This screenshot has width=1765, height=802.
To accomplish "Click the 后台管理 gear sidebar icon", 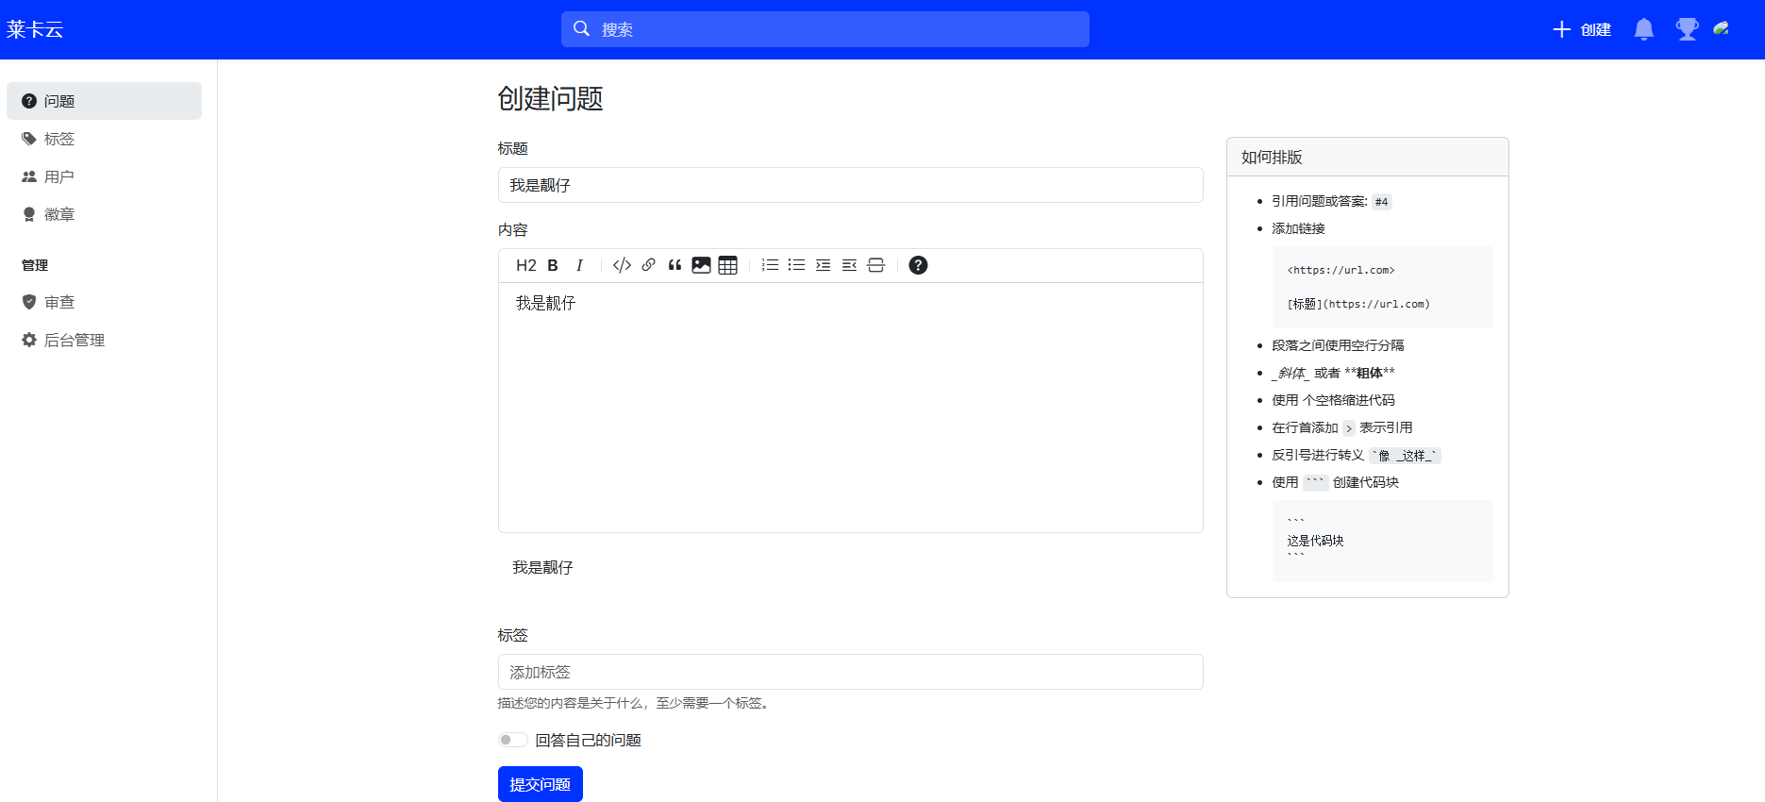I will pos(29,340).
